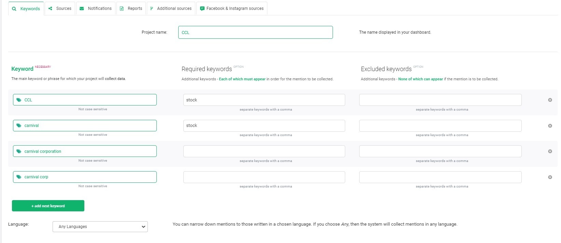Click the document icon on Reports tab
Screen dimensions: 561x243
[122, 9]
